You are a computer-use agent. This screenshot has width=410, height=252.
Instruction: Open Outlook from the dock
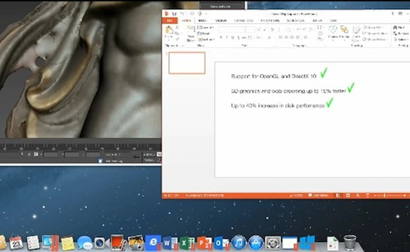[221, 243]
